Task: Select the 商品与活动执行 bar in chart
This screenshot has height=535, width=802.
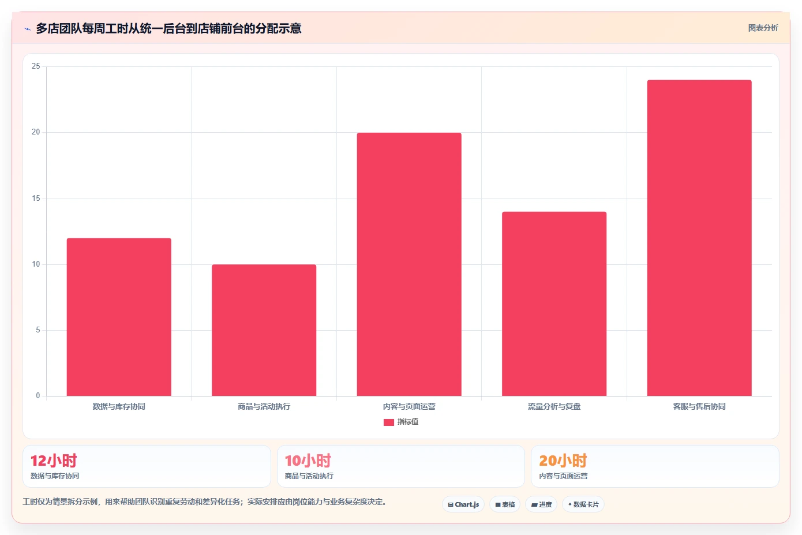Action: 264,330
